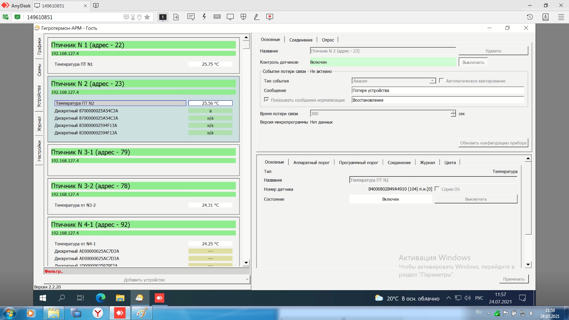
Task: Switch to Журнал side tab
Action: (39, 124)
